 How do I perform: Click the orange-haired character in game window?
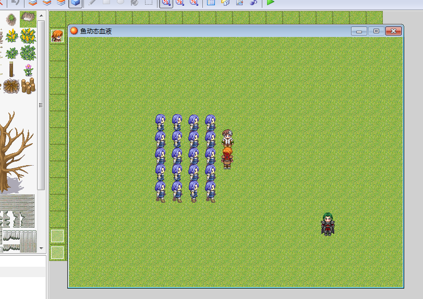tap(227, 158)
